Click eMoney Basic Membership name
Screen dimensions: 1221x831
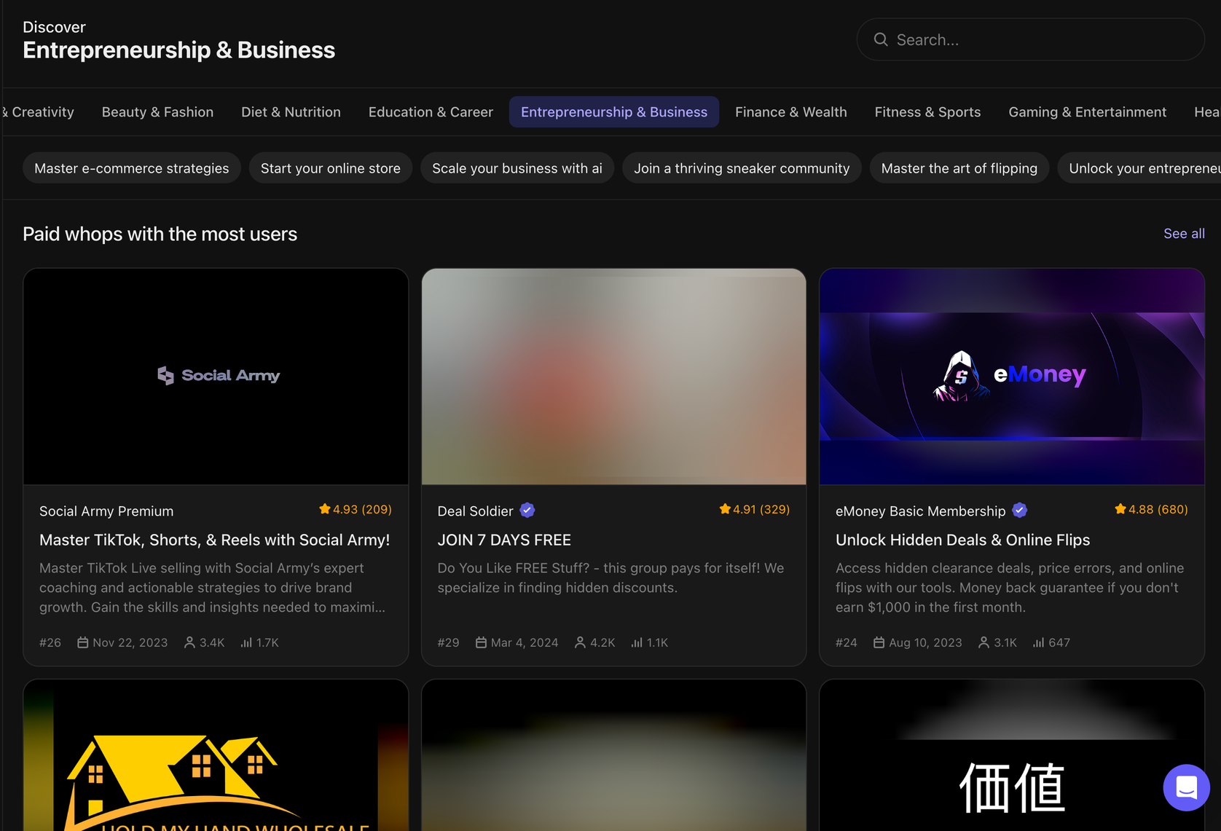(x=920, y=511)
